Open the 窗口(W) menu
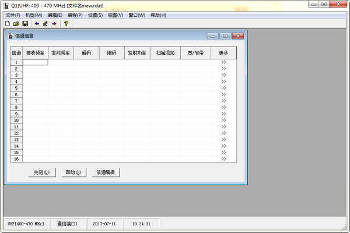 click(x=137, y=15)
